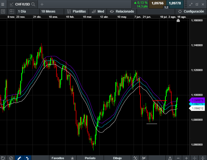The width and height of the screenshot is (207, 160).
Task: Click the 9 nov. date label
Action: [11, 17]
